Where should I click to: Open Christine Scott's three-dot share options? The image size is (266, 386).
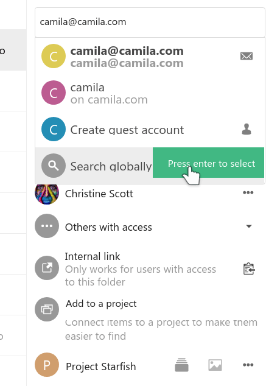pos(248,192)
